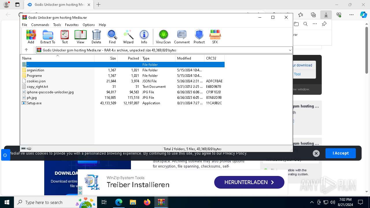Sort by the Name column header

pos(57,58)
